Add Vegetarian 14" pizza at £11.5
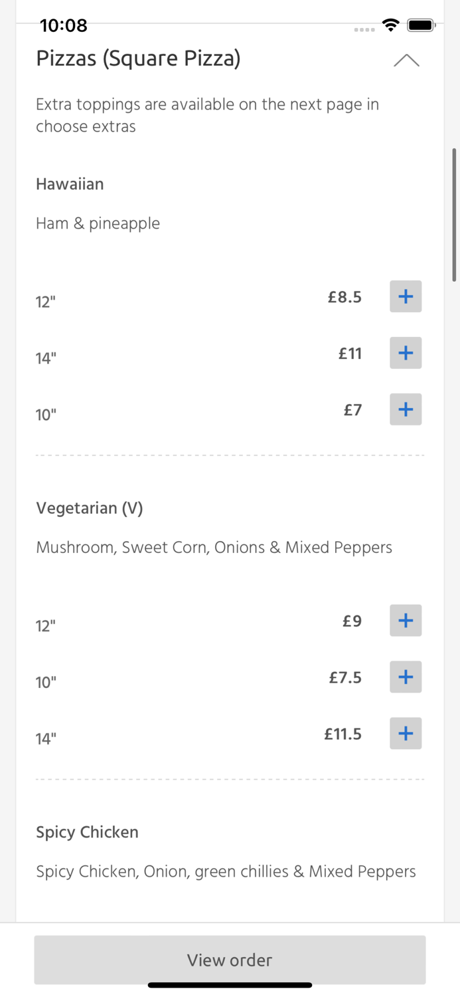The image size is (460, 997). [x=406, y=734]
